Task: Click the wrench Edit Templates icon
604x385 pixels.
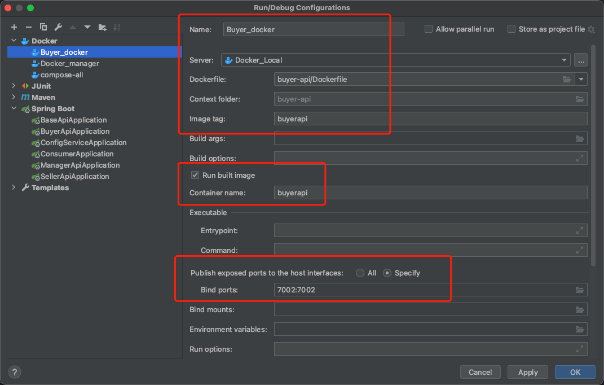Action: pyautogui.click(x=58, y=27)
